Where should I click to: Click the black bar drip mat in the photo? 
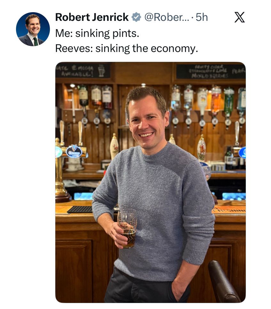coord(80,210)
